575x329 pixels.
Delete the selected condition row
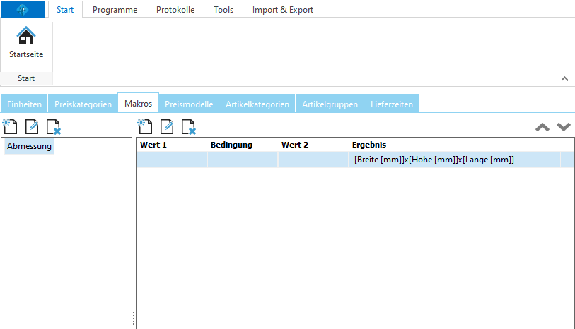click(x=189, y=127)
